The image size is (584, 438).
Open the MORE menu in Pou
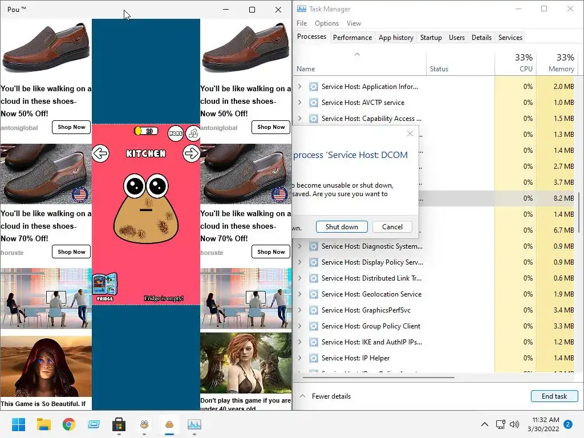coord(176,133)
